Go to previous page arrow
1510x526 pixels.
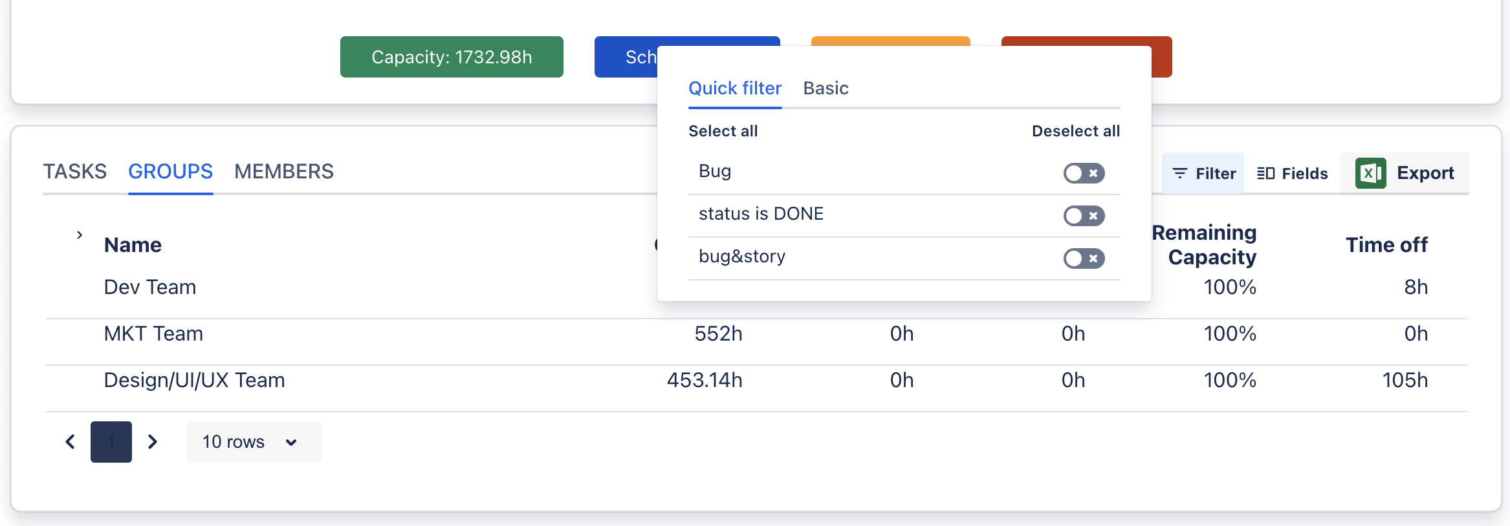click(x=71, y=442)
